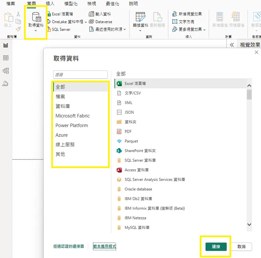261x258 pixels.
Task: Open the 最佳化 ribbon tab
Action: [x=113, y=4]
